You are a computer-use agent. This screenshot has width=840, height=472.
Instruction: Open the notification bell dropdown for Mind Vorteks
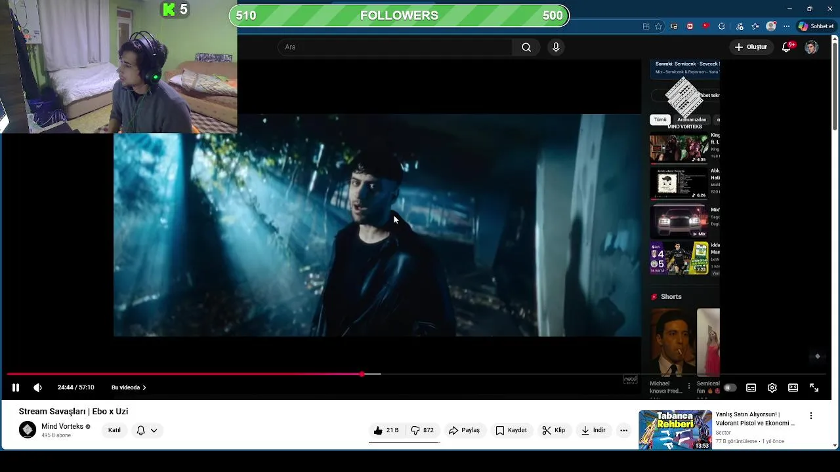147,430
